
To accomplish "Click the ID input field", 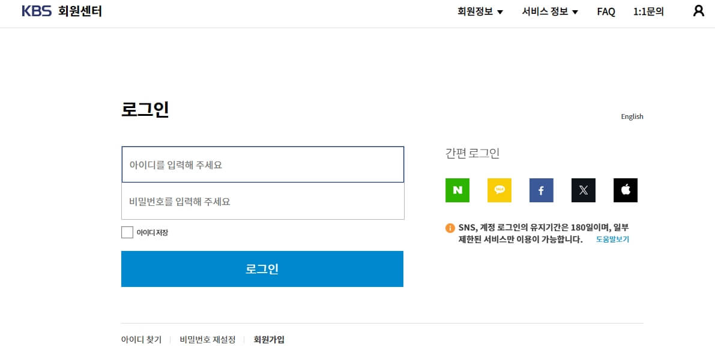I will [x=262, y=164].
